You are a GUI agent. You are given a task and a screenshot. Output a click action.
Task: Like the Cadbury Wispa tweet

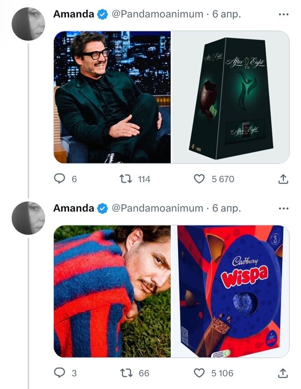pos(199,373)
